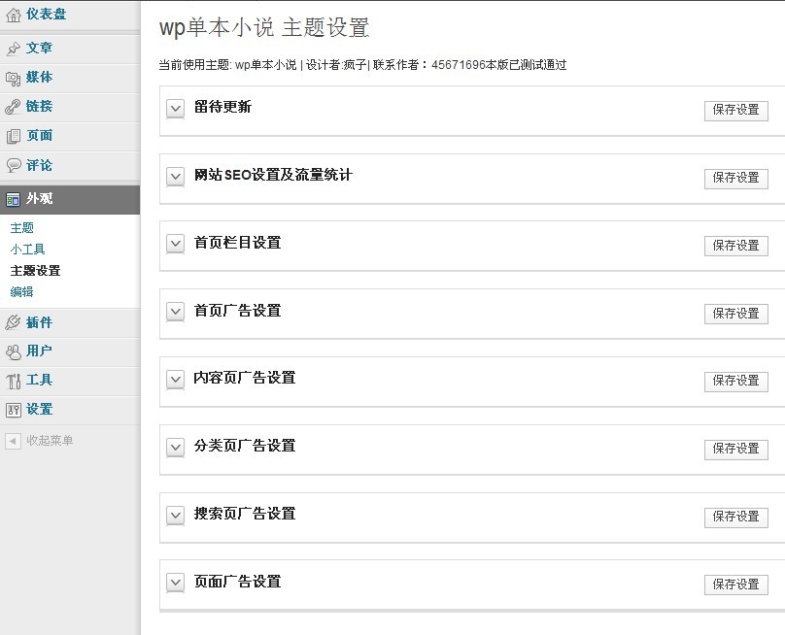Click the Tools (工具) icon
The width and height of the screenshot is (785, 635).
13,381
